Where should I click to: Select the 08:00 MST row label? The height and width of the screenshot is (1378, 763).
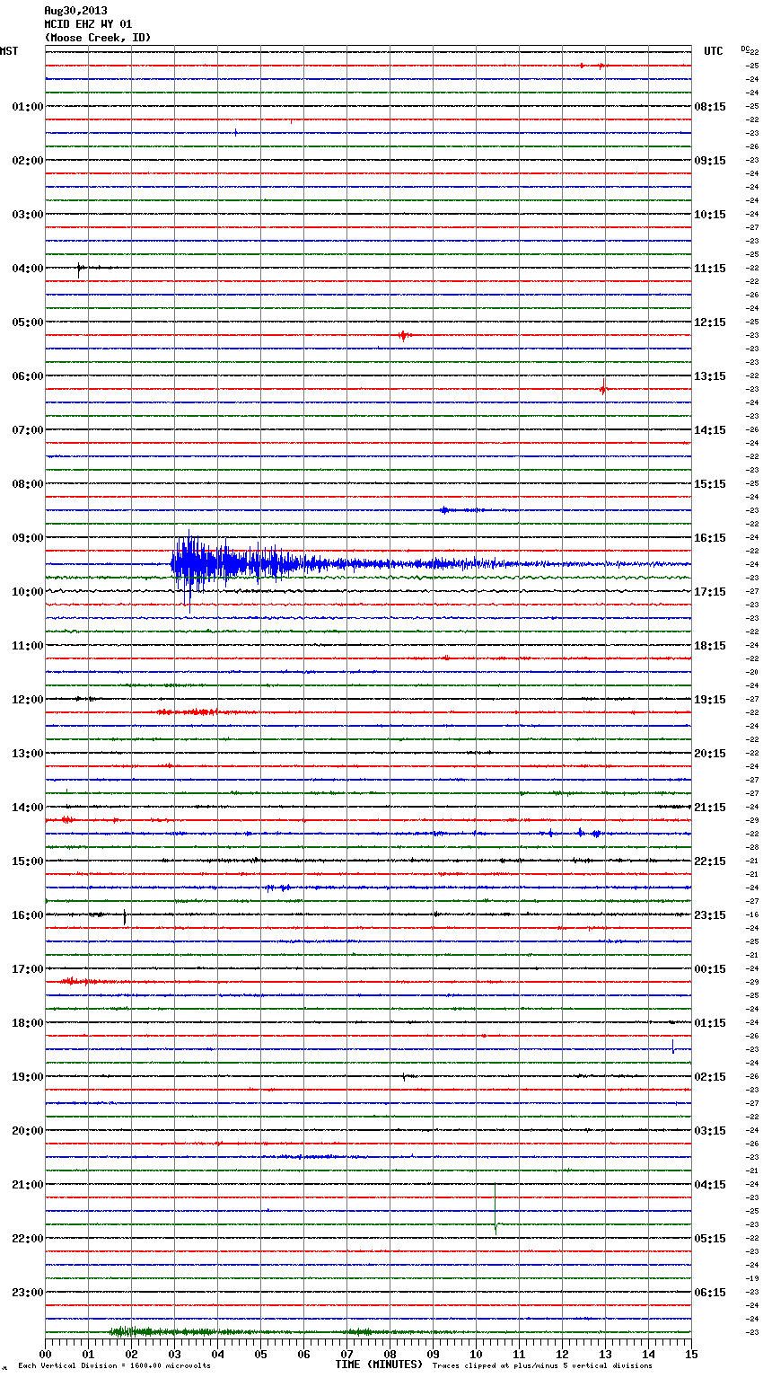click(27, 484)
